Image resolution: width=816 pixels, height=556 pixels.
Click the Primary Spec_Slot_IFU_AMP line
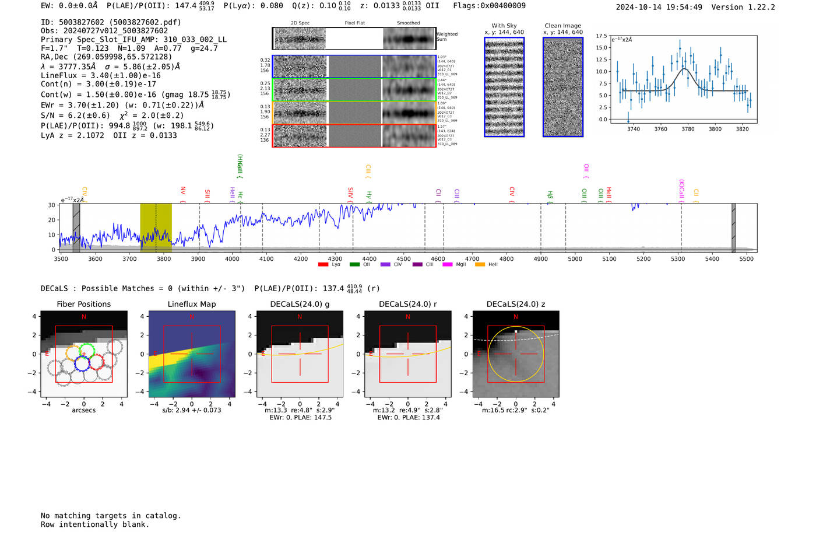(x=134, y=40)
